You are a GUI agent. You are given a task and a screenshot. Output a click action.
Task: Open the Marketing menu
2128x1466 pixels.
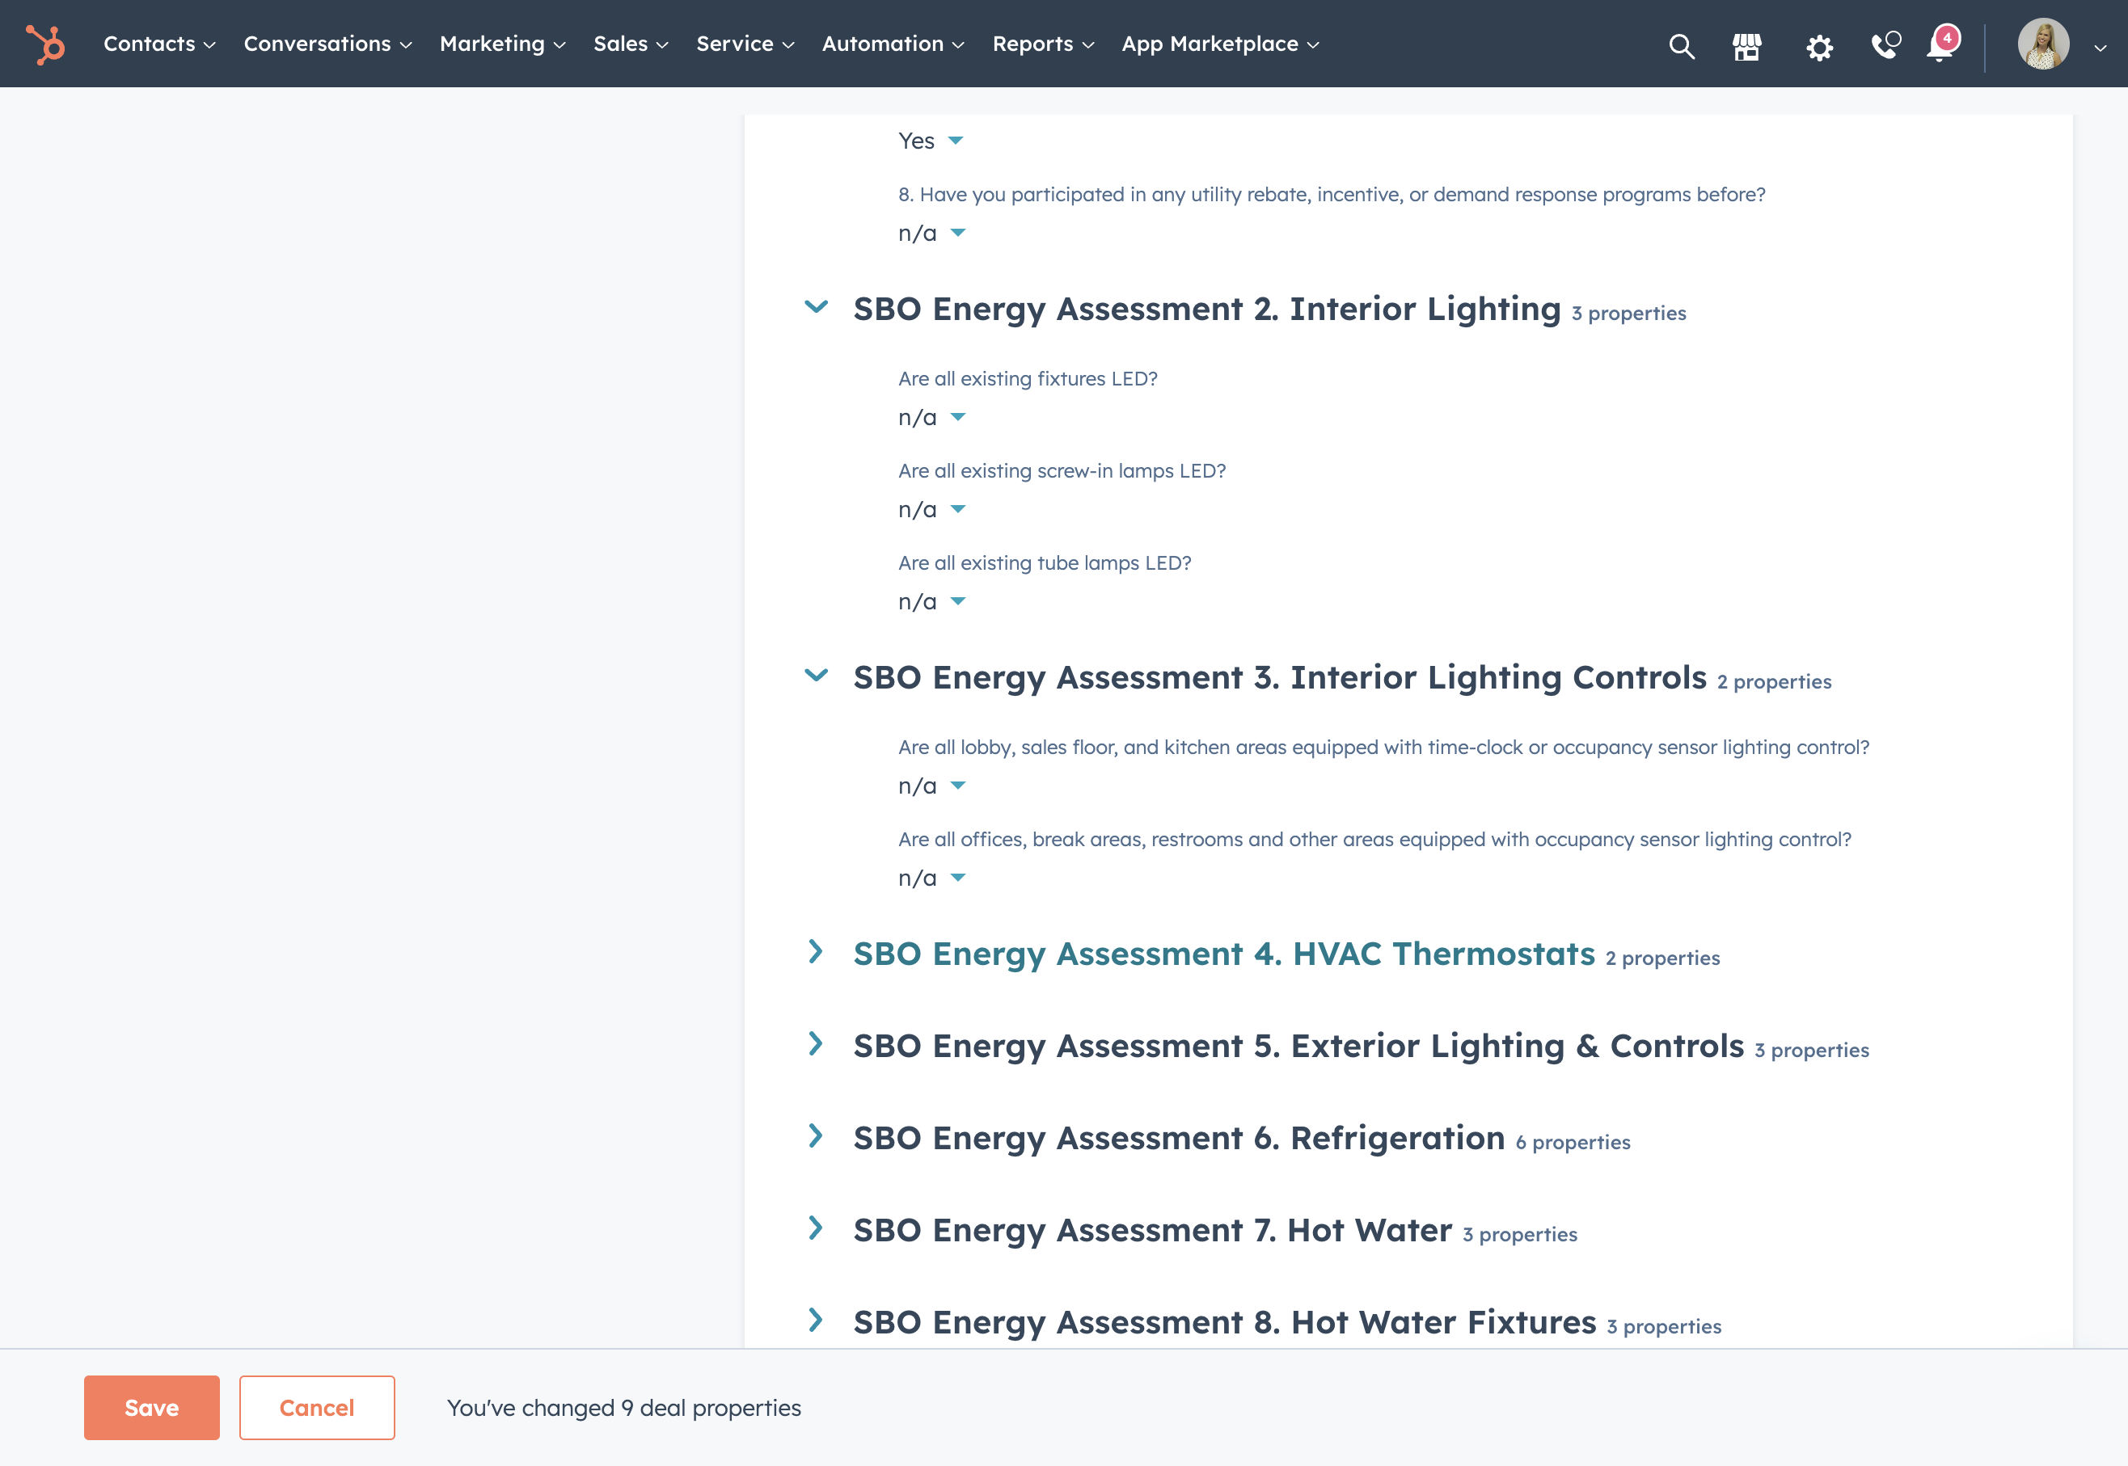point(503,44)
